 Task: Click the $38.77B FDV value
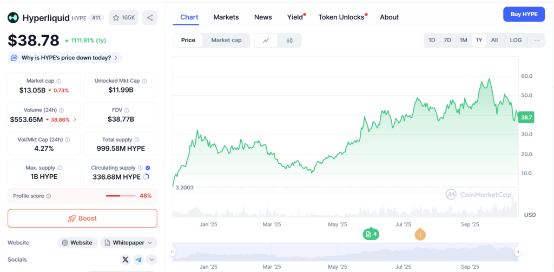tap(121, 120)
